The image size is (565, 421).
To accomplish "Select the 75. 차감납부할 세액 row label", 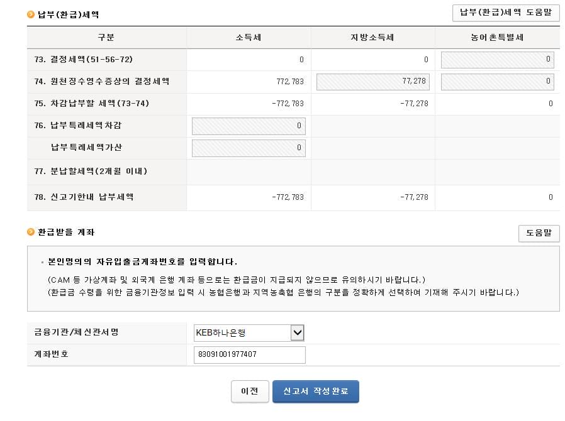I will 92,104.
